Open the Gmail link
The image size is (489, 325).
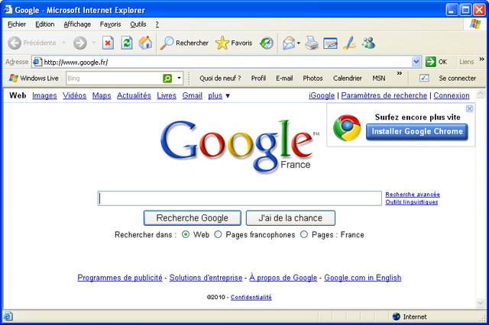pos(192,95)
